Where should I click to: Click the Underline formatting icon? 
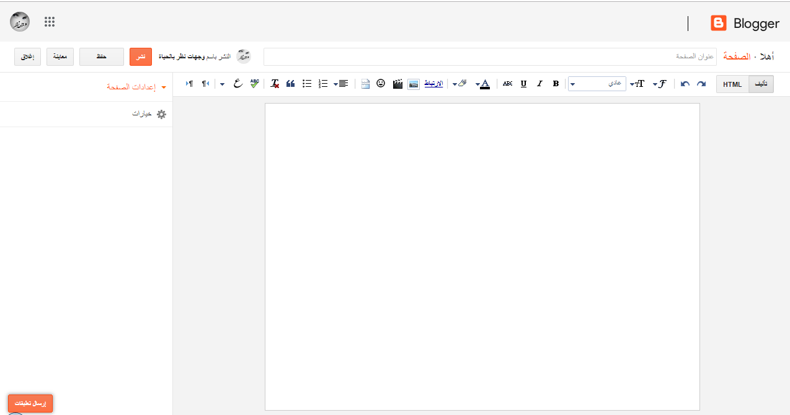523,84
